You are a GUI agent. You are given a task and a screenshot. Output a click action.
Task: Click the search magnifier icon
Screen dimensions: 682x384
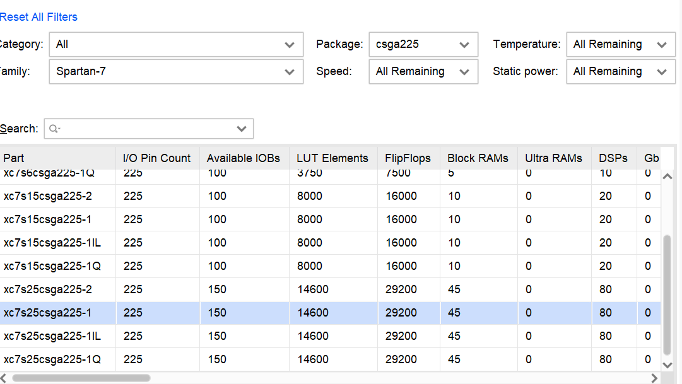click(x=54, y=129)
